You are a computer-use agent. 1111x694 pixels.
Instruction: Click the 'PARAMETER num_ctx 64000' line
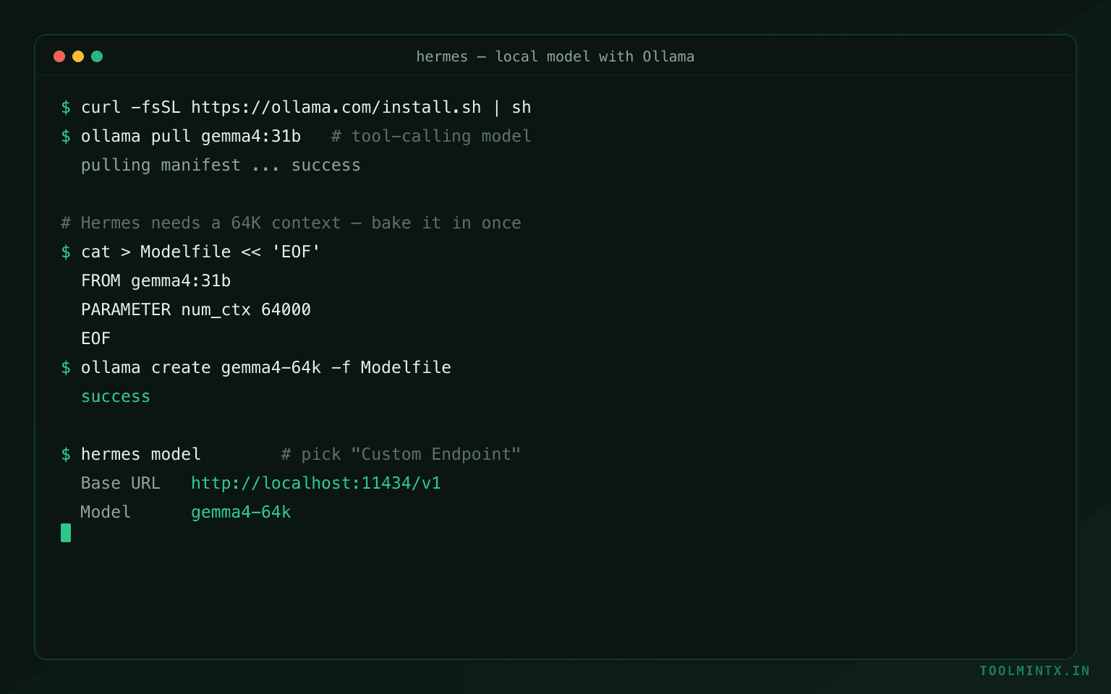point(196,309)
